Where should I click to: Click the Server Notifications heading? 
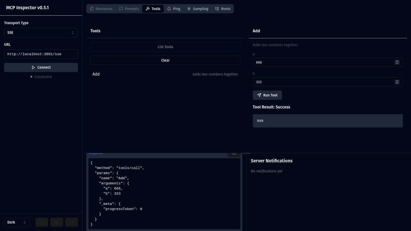[272, 161]
